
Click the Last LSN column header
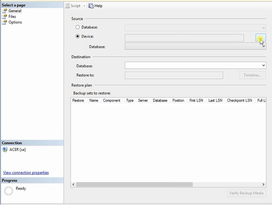pos(215,101)
